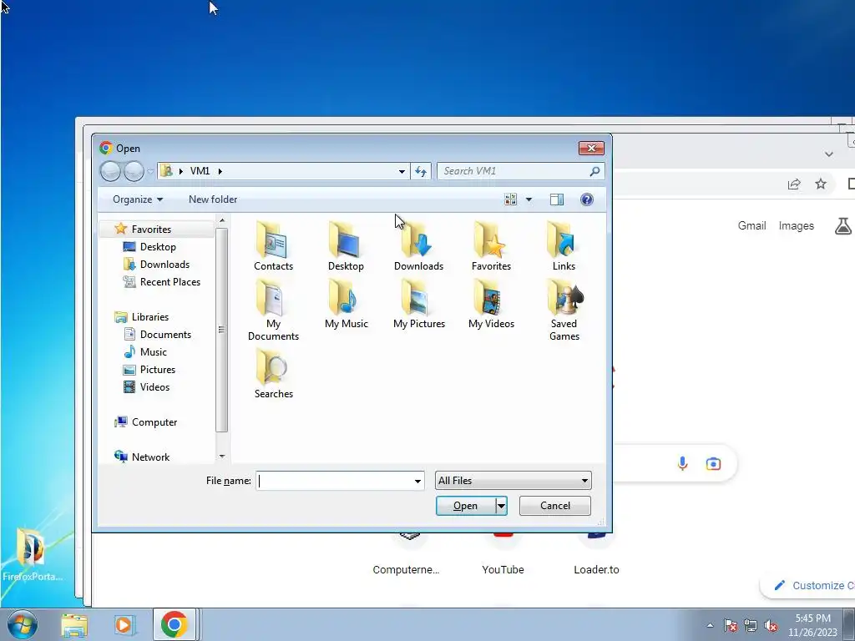The height and width of the screenshot is (641, 855).
Task: Select Documents library in sidebar
Action: point(165,335)
